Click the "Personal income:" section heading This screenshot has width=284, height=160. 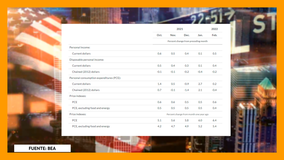click(80, 47)
